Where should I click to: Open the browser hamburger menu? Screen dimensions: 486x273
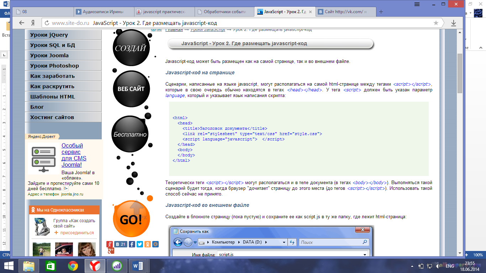pos(417,4)
